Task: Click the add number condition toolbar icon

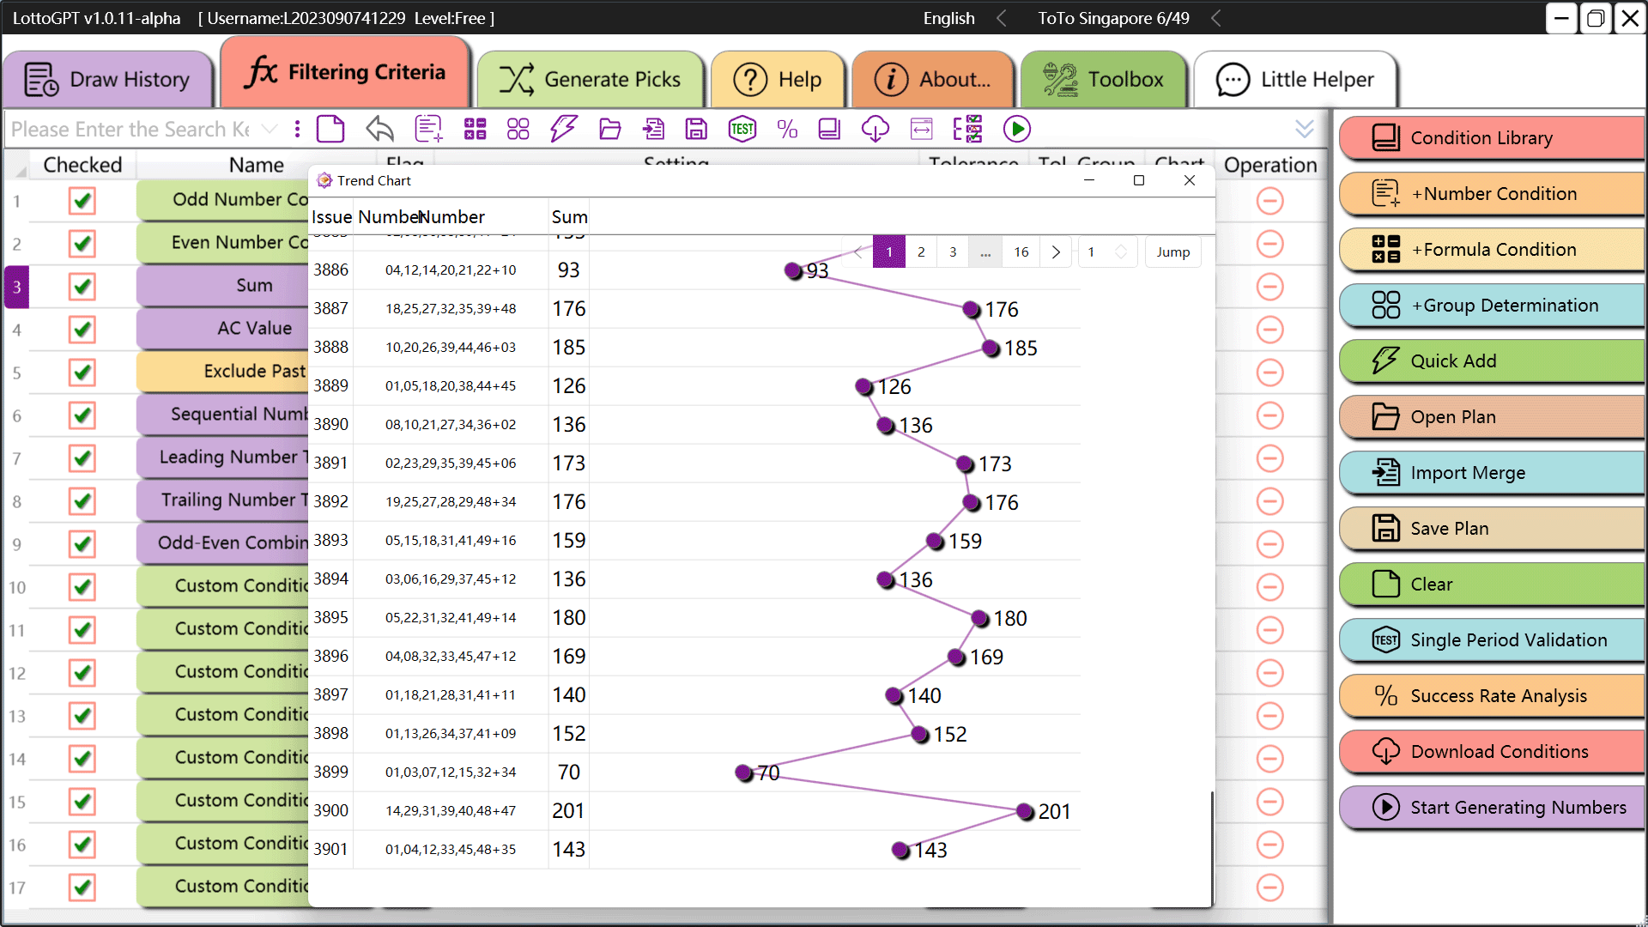Action: click(x=428, y=130)
